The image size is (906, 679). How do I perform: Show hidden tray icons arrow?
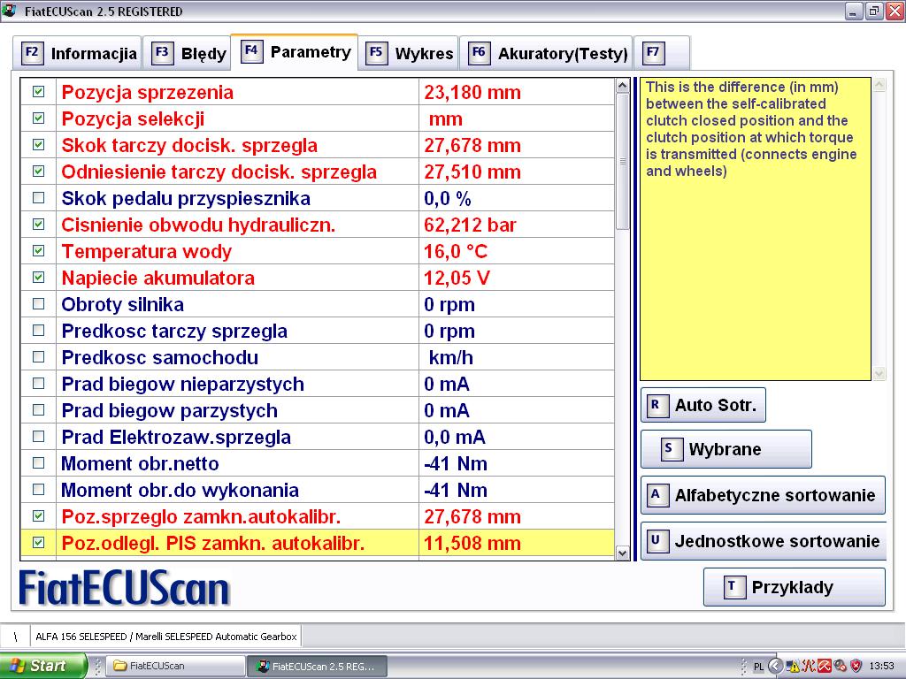click(775, 666)
